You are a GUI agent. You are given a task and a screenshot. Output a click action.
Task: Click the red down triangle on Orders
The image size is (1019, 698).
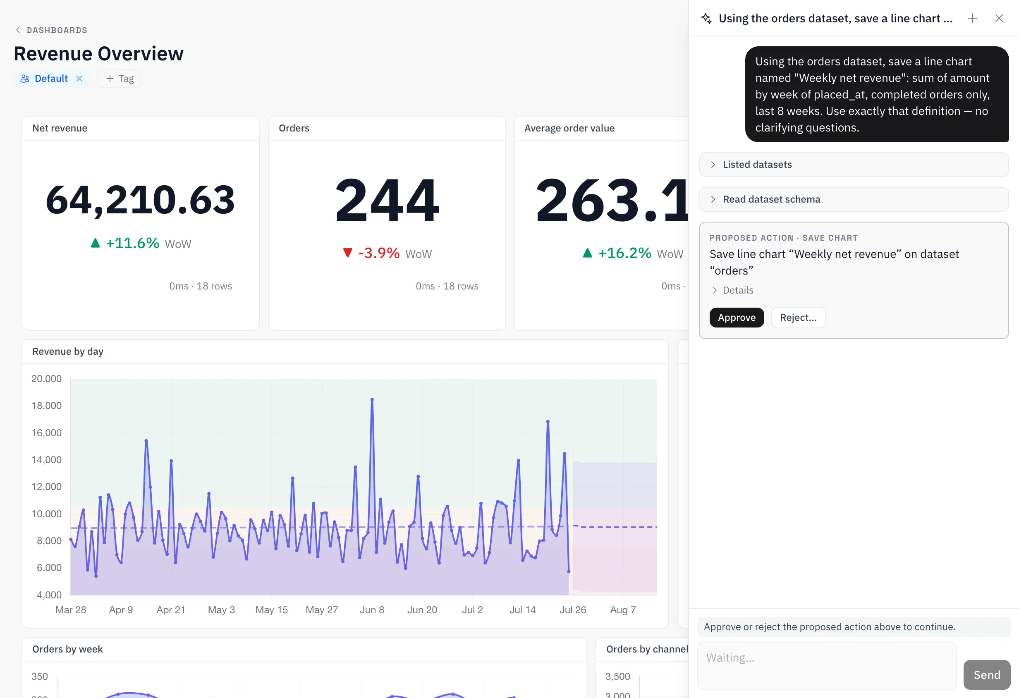347,253
